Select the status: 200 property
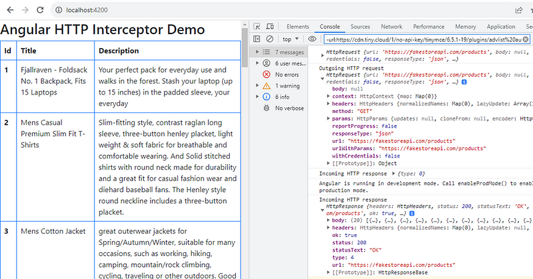Screen dimensions: 533x279 (349, 243)
